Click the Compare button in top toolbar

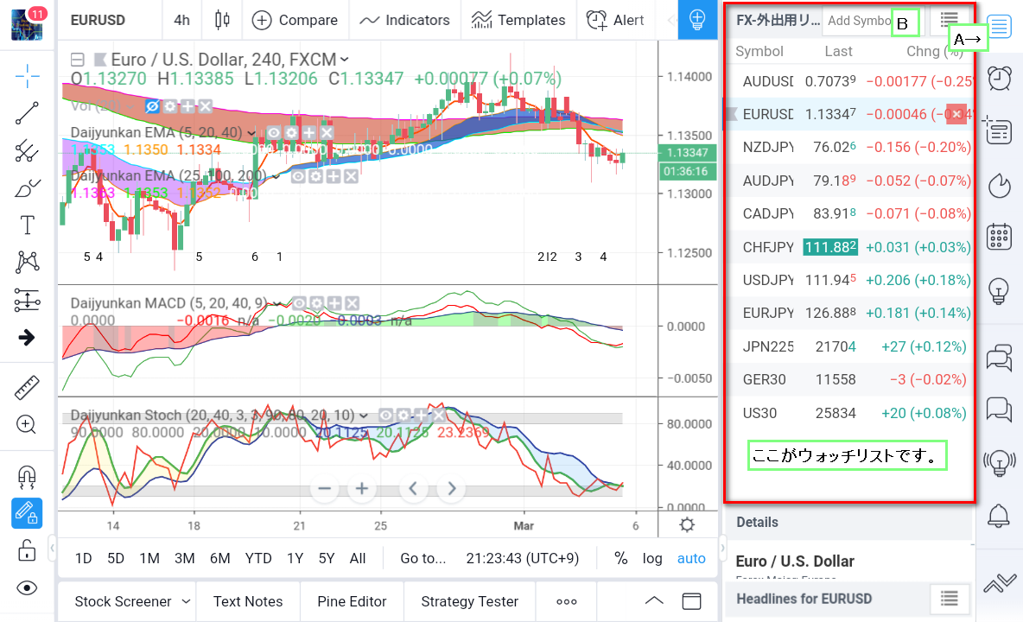click(x=295, y=20)
